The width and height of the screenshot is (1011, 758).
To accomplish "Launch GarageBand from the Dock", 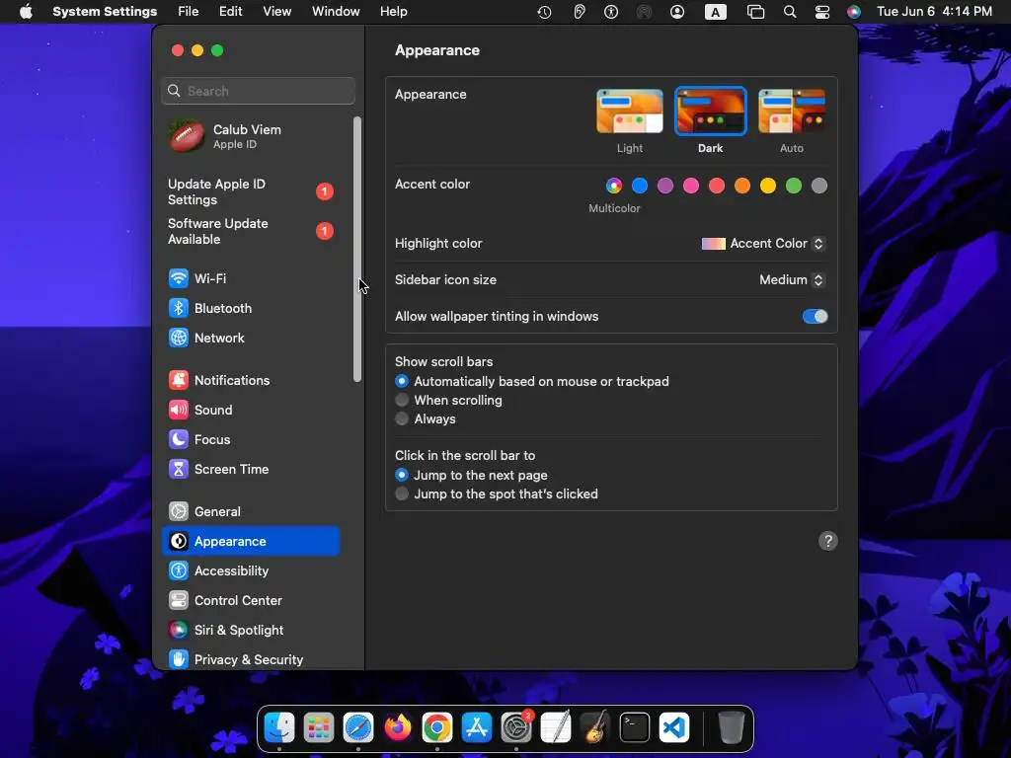I will coord(595,727).
